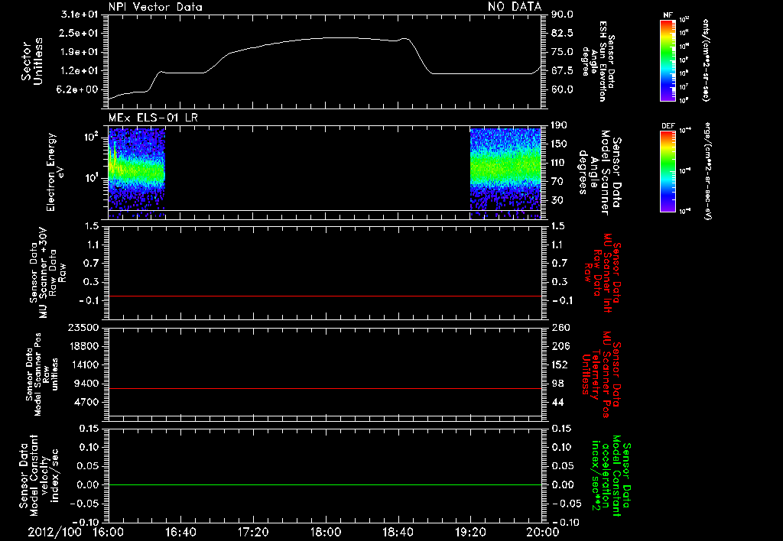This screenshot has height=541, width=783.
Task: Select the 'Model Scanner Pos Raw unitless' axis title
Action: (x=42, y=374)
